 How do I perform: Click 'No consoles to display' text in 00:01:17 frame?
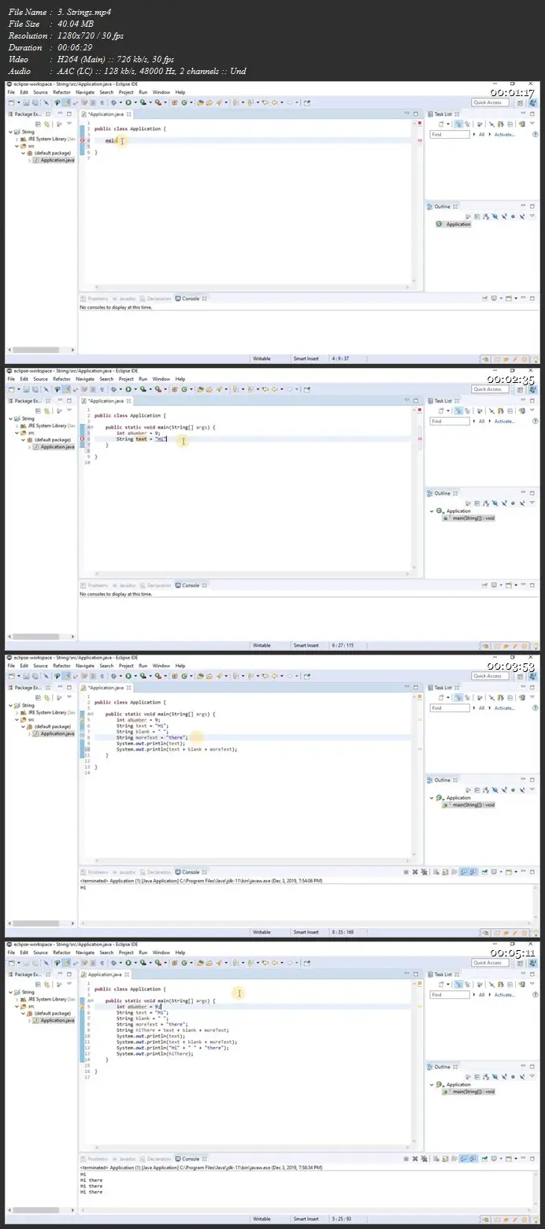pos(116,307)
